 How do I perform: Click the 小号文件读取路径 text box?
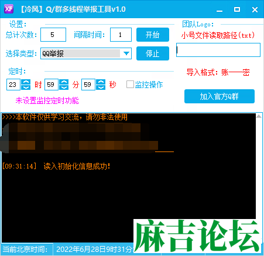[218, 50]
